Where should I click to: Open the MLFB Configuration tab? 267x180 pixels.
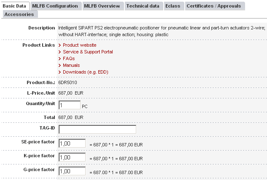coord(56,6)
